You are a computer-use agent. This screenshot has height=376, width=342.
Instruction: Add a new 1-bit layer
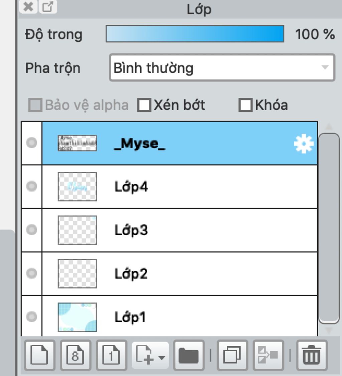tap(111, 355)
